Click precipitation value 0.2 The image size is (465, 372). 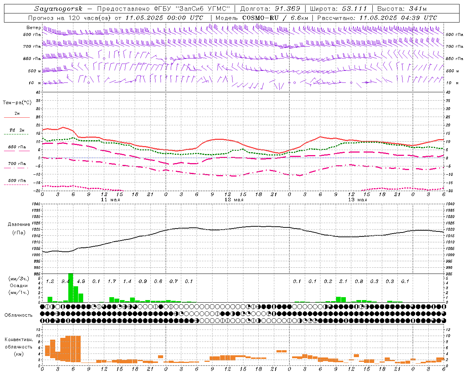[328, 281]
